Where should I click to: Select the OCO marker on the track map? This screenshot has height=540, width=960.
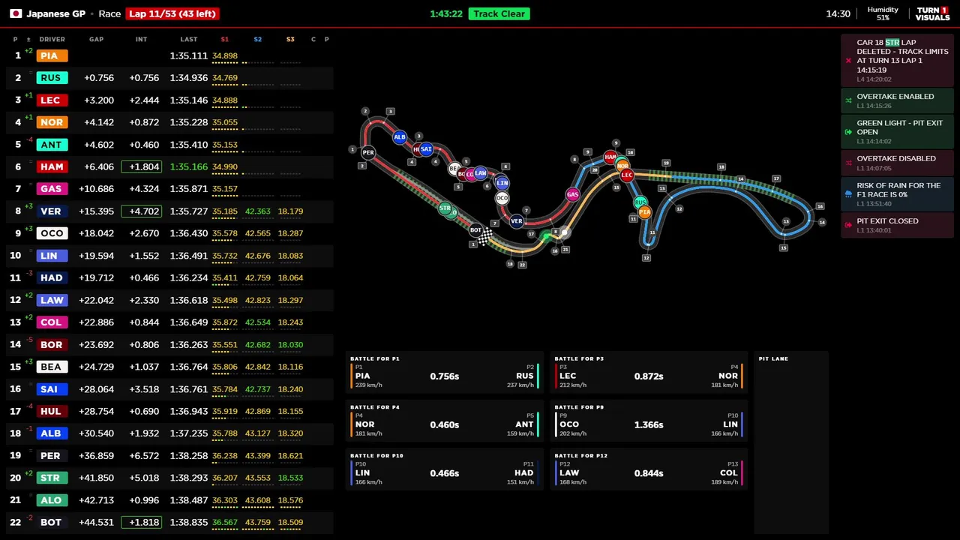tap(502, 198)
